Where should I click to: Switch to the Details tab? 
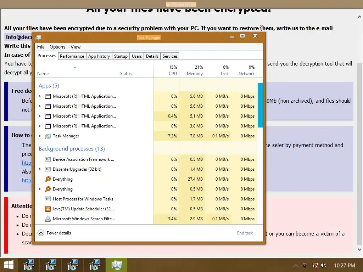pyautogui.click(x=152, y=56)
